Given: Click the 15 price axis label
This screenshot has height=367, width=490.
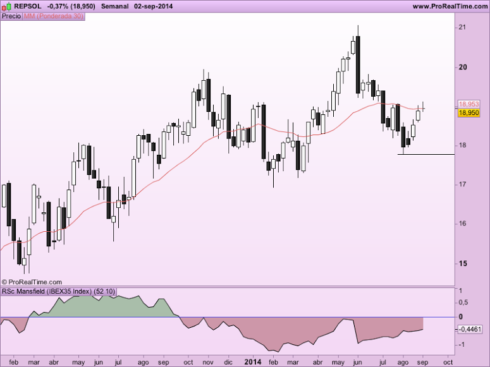Looking at the screenshot, I should pyautogui.click(x=463, y=263).
